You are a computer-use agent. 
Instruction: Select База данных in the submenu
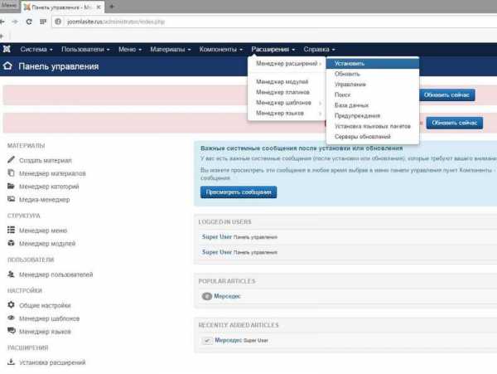tap(373, 105)
